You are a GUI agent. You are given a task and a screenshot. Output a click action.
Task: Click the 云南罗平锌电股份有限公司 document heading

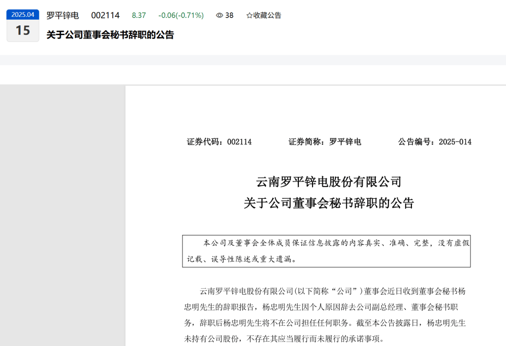[329, 181]
